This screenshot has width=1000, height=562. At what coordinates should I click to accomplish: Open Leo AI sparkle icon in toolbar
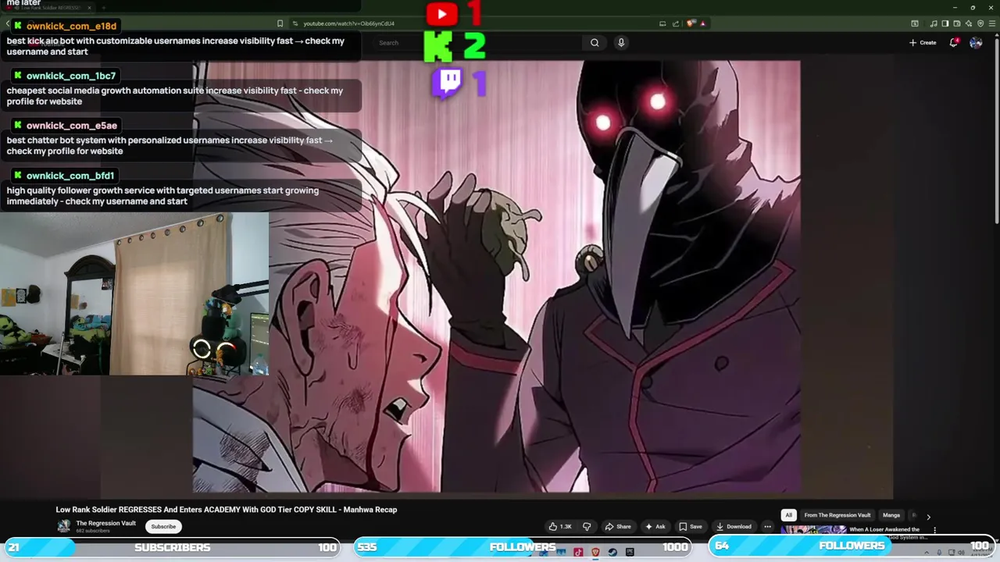point(969,23)
